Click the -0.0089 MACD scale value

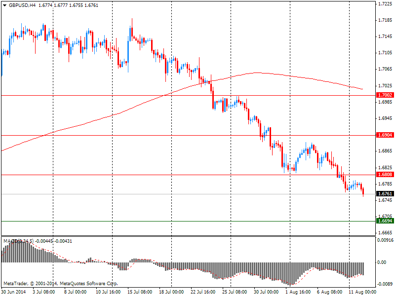385,284
